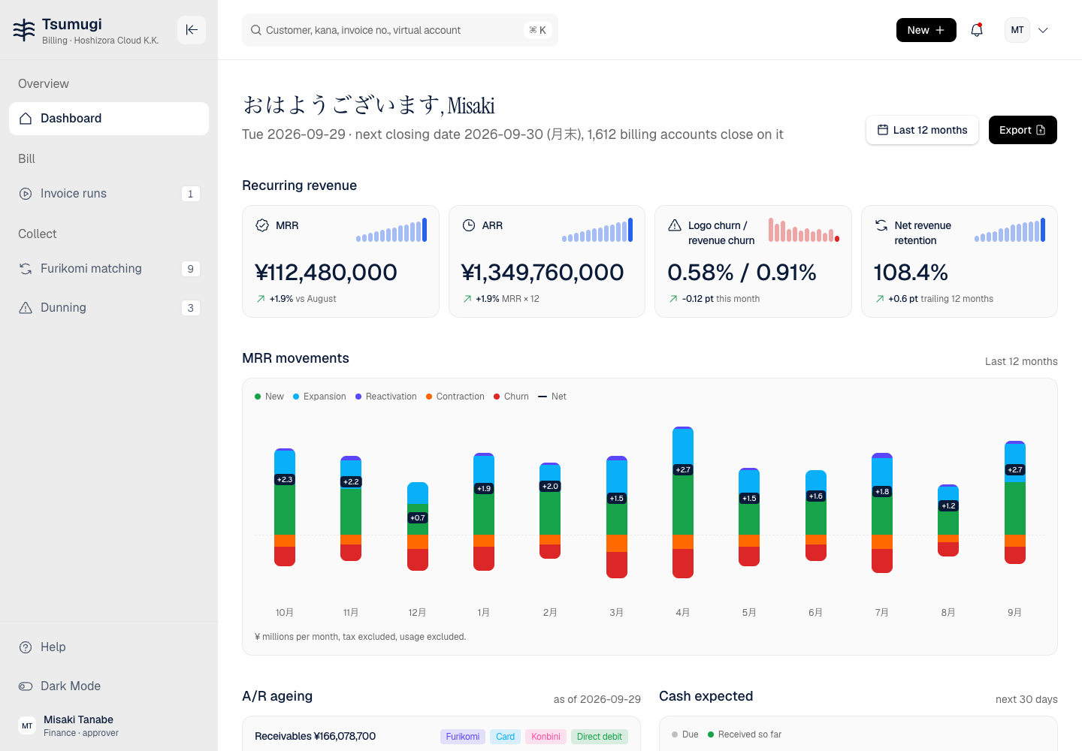Click the Furikomi matching sync icon

[26, 269]
